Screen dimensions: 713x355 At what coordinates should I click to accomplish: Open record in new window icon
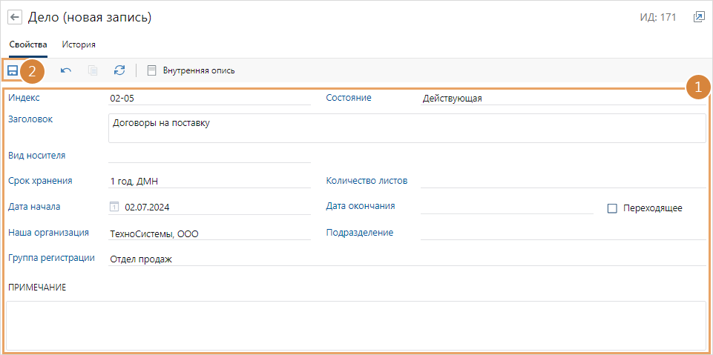(698, 17)
